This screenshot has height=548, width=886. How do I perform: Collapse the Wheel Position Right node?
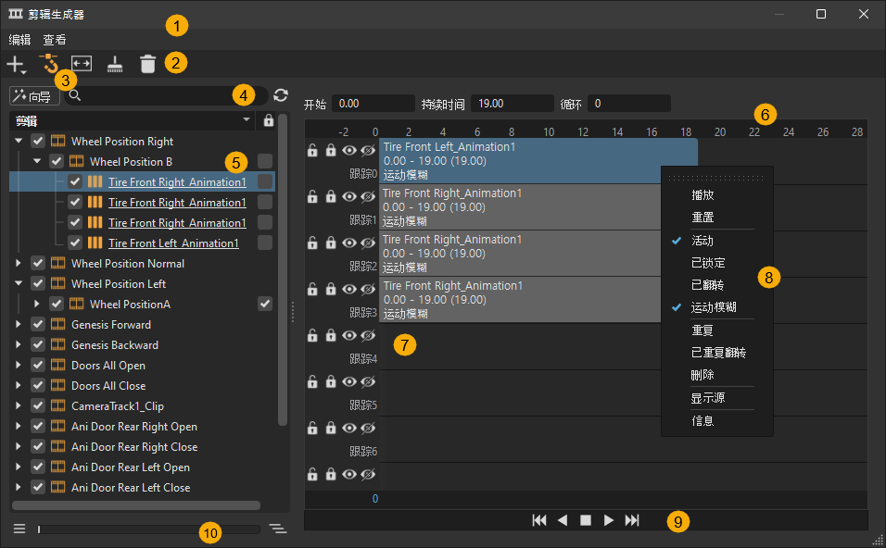(x=19, y=141)
